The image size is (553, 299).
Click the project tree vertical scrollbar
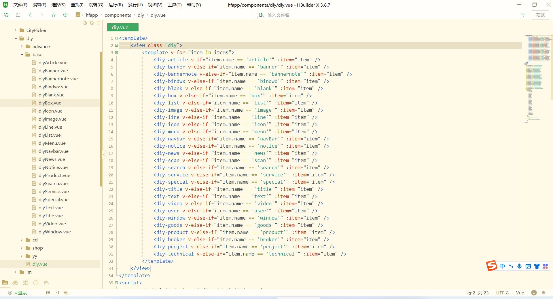(x=101, y=119)
